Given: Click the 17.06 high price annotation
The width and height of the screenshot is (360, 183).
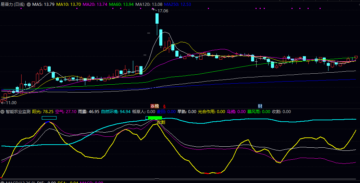Looking at the screenshot, I should point(163,11).
